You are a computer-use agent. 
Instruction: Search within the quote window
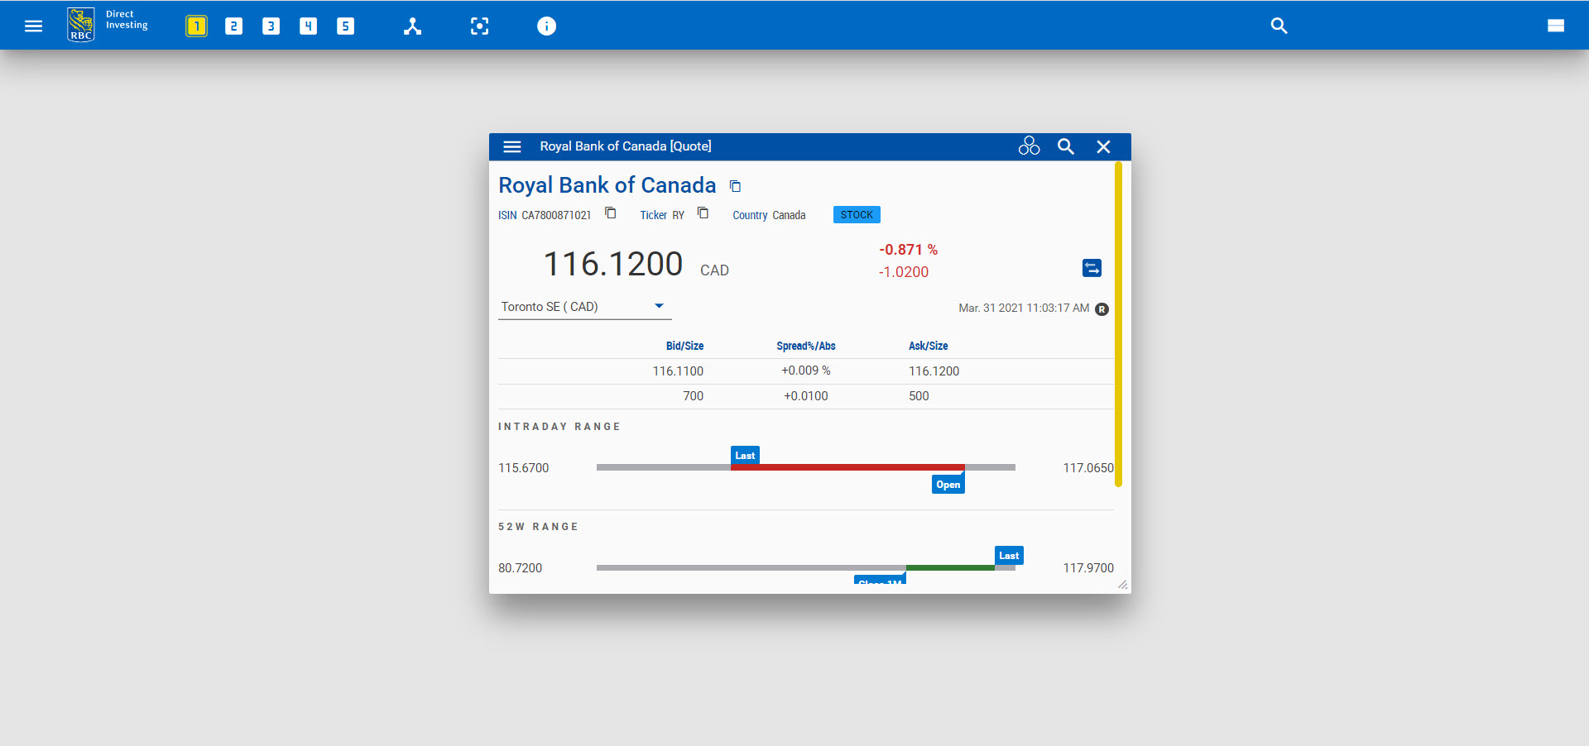coord(1065,146)
